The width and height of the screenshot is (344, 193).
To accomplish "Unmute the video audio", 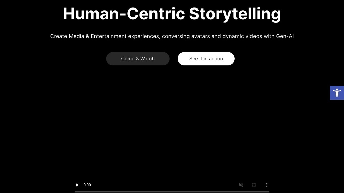I will coord(241,185).
